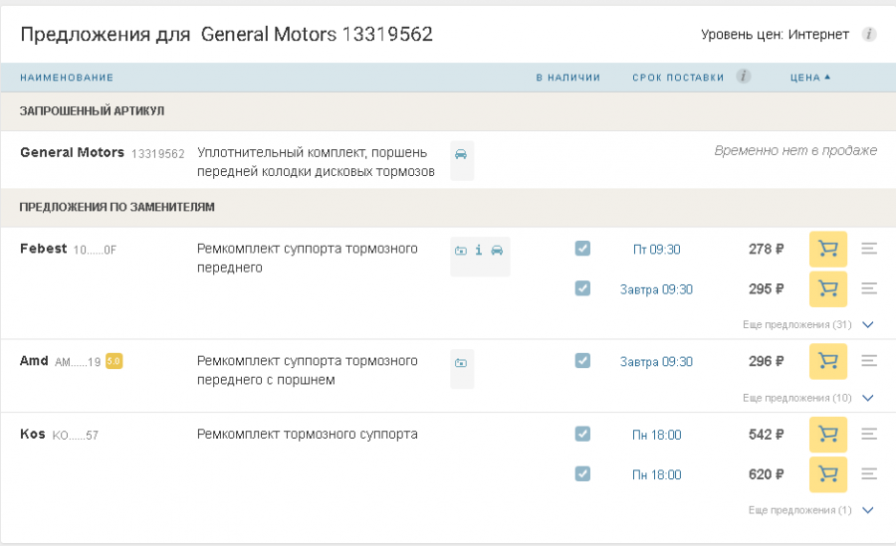Image resolution: width=896 pixels, height=546 pixels.
Task: Add Amd 296 ₽ offer to cart
Action: pos(828,362)
